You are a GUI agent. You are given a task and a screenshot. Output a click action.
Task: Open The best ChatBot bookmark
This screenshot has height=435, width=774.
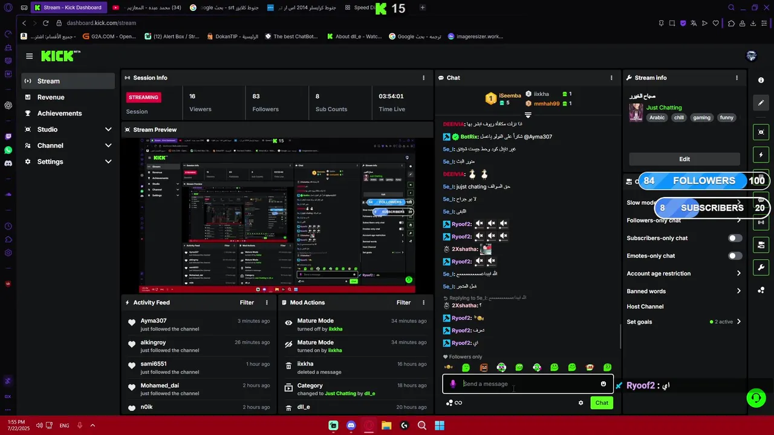(291, 36)
